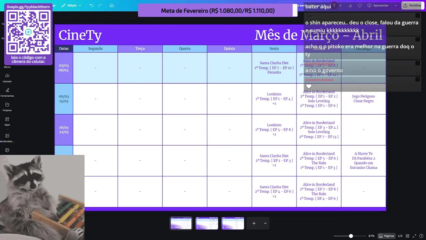The image size is (426, 240).
Task: Open the Projetos folder panel
Action: pos(7,107)
